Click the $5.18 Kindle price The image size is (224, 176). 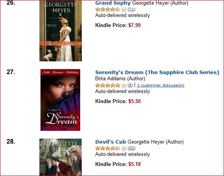tap(135, 164)
